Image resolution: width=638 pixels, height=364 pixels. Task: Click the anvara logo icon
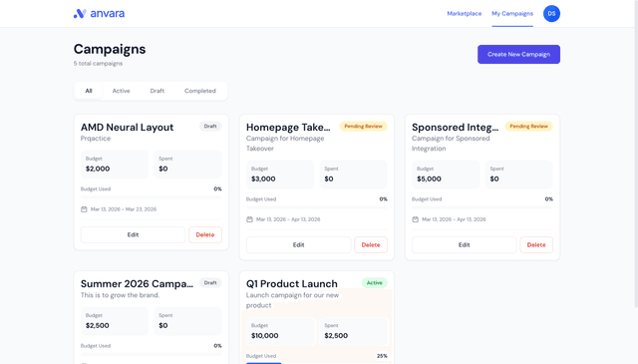pos(80,13)
